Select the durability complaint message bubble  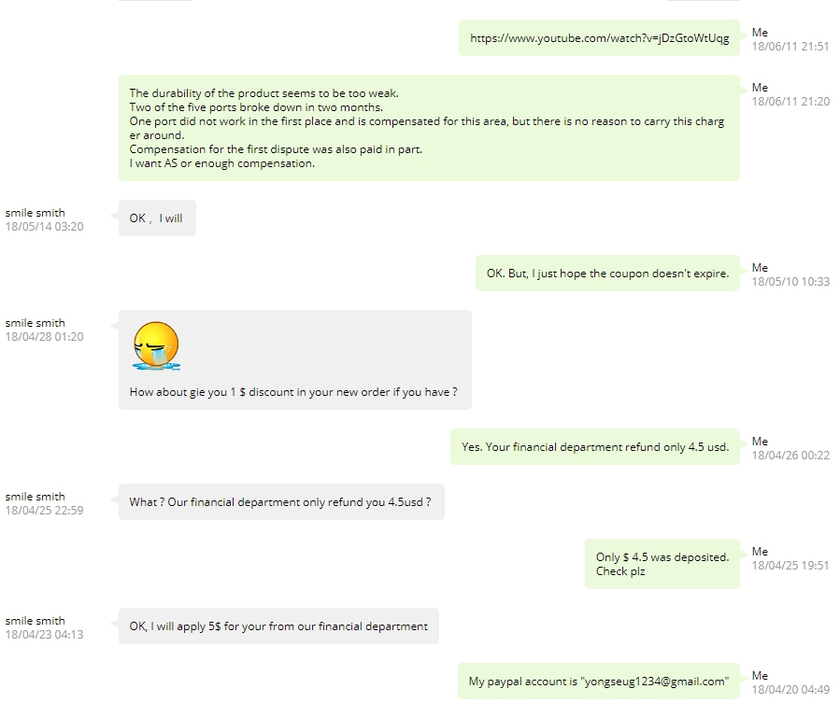pos(429,128)
